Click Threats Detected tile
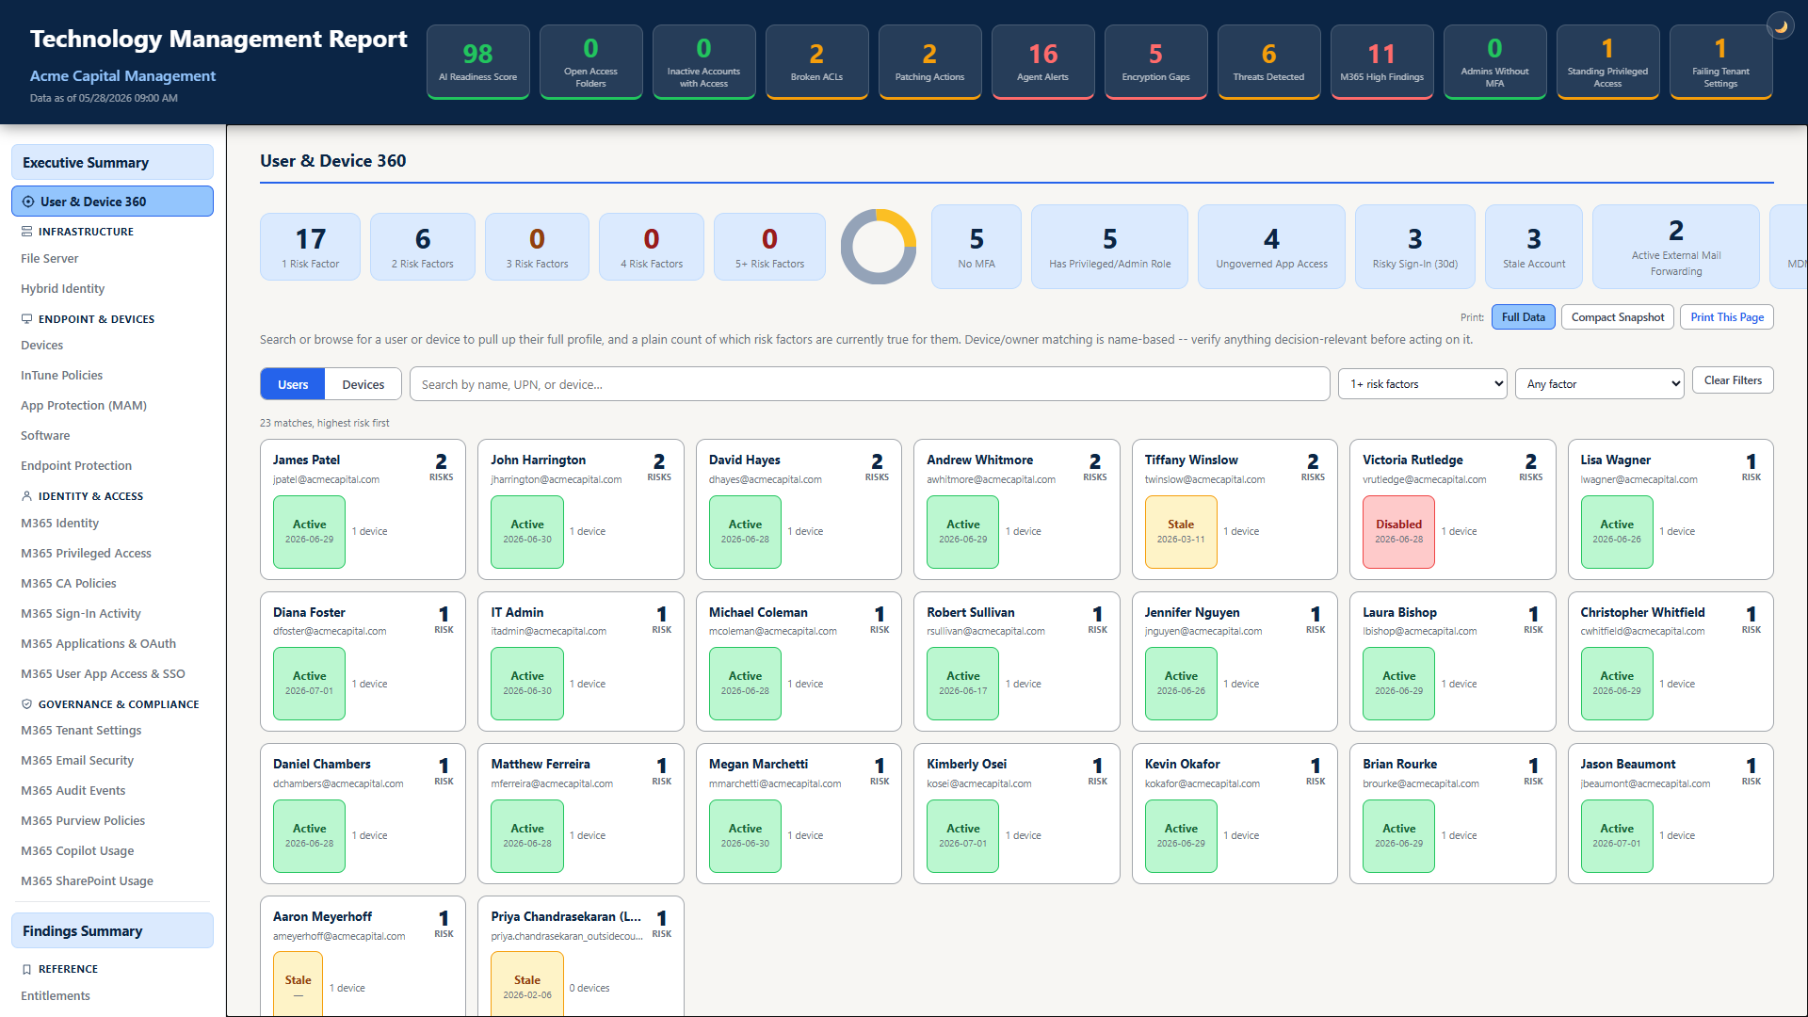The image size is (1808, 1017). 1268,61
